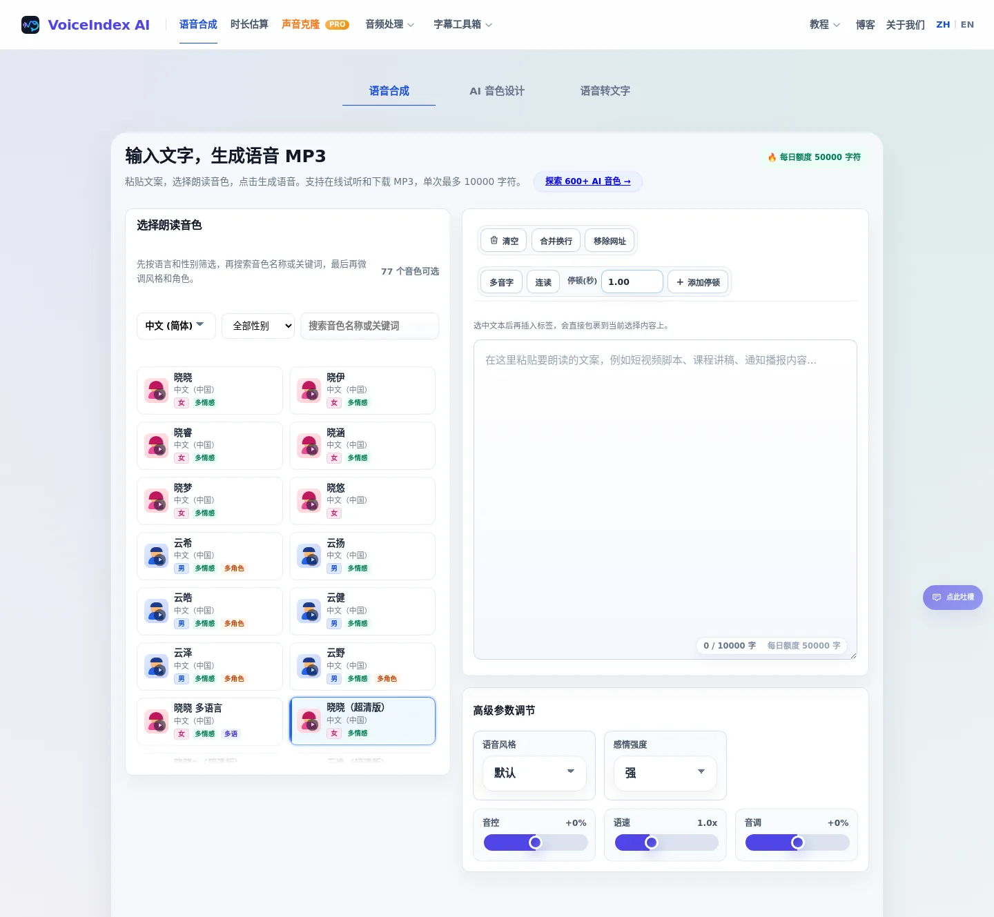Play preview of 晓晓 多语言 avatar
The height and width of the screenshot is (917, 994).
coord(157,722)
